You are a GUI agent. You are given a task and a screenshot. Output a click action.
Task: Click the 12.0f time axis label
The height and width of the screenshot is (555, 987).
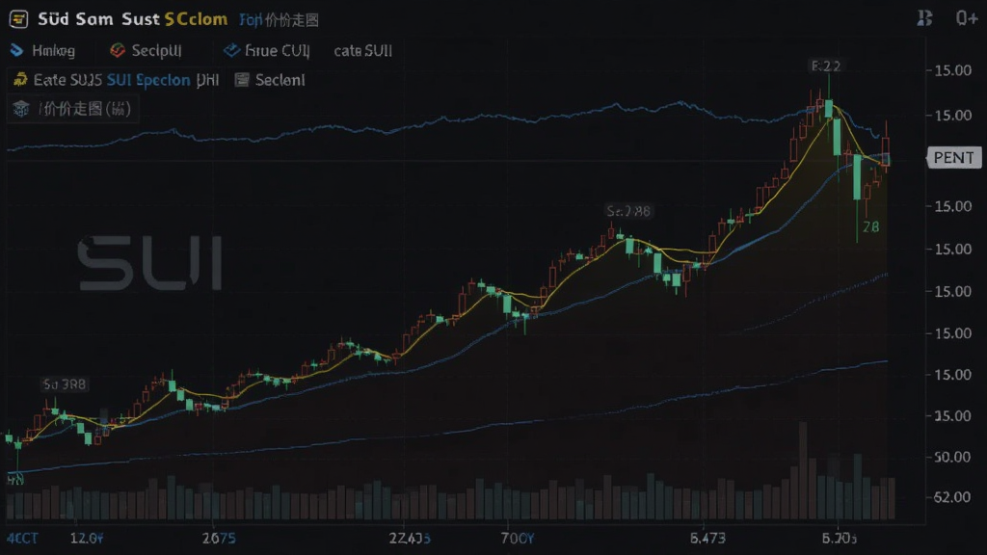(x=86, y=539)
